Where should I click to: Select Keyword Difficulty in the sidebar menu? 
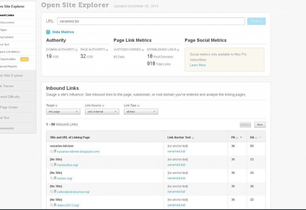10,97
